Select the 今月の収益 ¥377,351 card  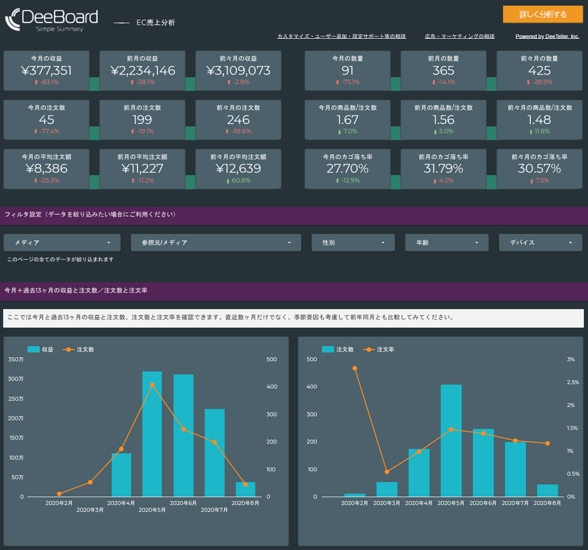(x=46, y=71)
